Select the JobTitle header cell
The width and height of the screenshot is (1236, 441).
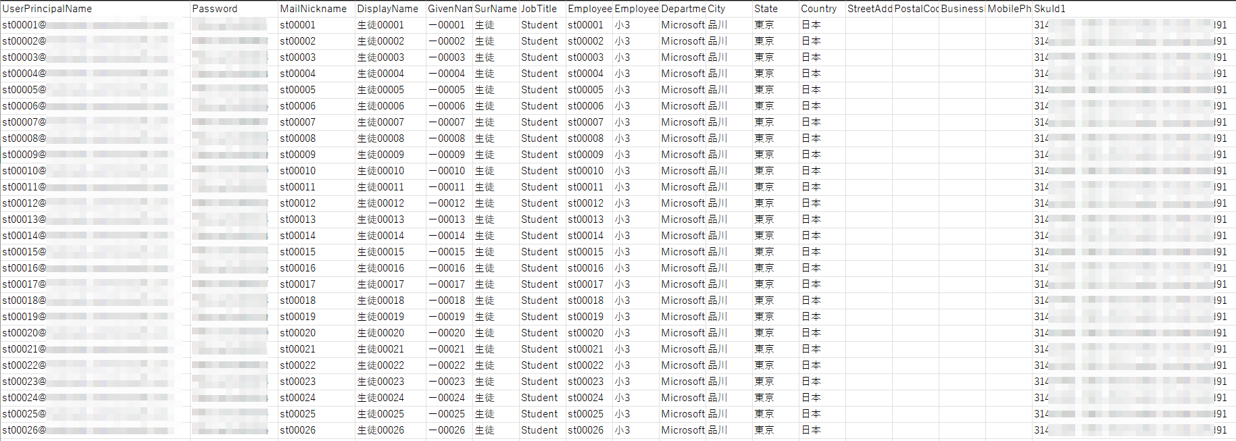[543, 9]
